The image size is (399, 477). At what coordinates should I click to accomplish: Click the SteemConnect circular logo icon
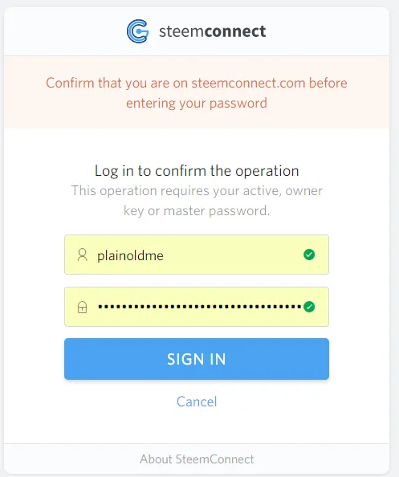(138, 31)
